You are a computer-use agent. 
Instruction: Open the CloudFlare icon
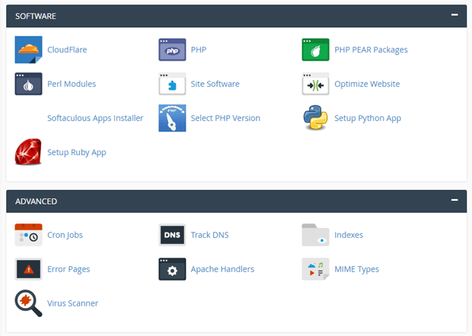(x=28, y=49)
